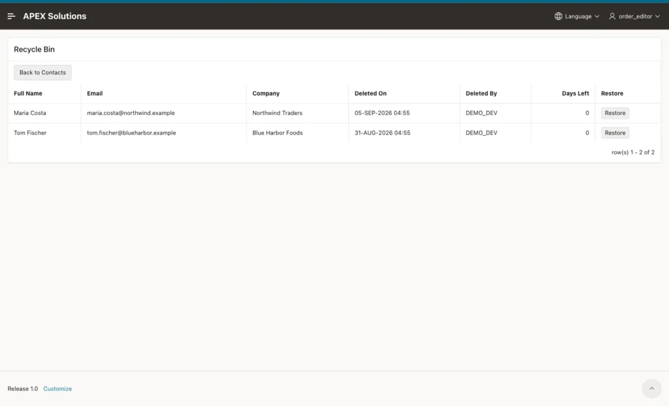Image resolution: width=669 pixels, height=406 pixels.
Task: Open the hamburger navigation menu icon
Action: tap(12, 16)
